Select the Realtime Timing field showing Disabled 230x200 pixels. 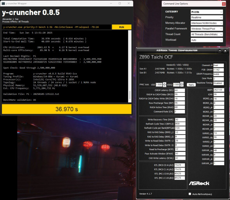pos(218,83)
